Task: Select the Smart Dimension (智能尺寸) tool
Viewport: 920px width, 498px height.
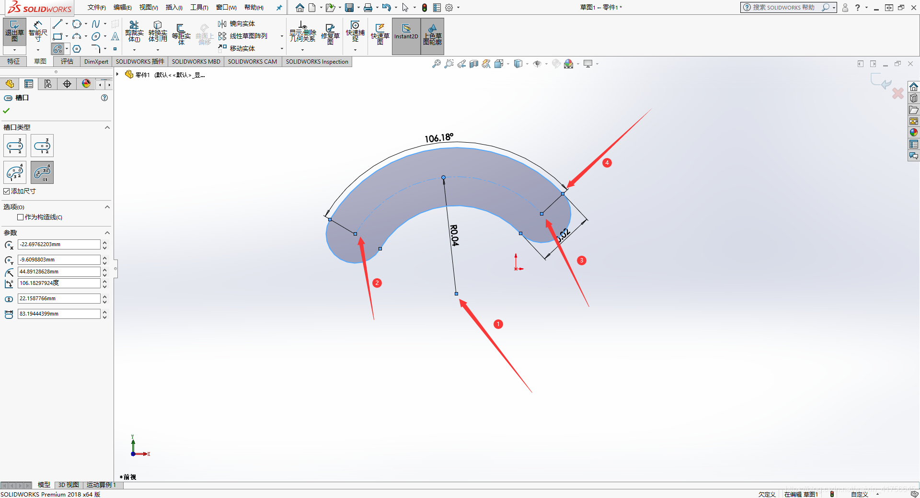Action: (x=38, y=32)
